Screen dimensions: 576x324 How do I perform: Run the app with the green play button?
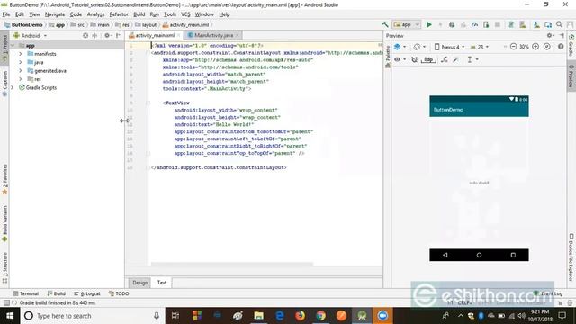point(428,24)
